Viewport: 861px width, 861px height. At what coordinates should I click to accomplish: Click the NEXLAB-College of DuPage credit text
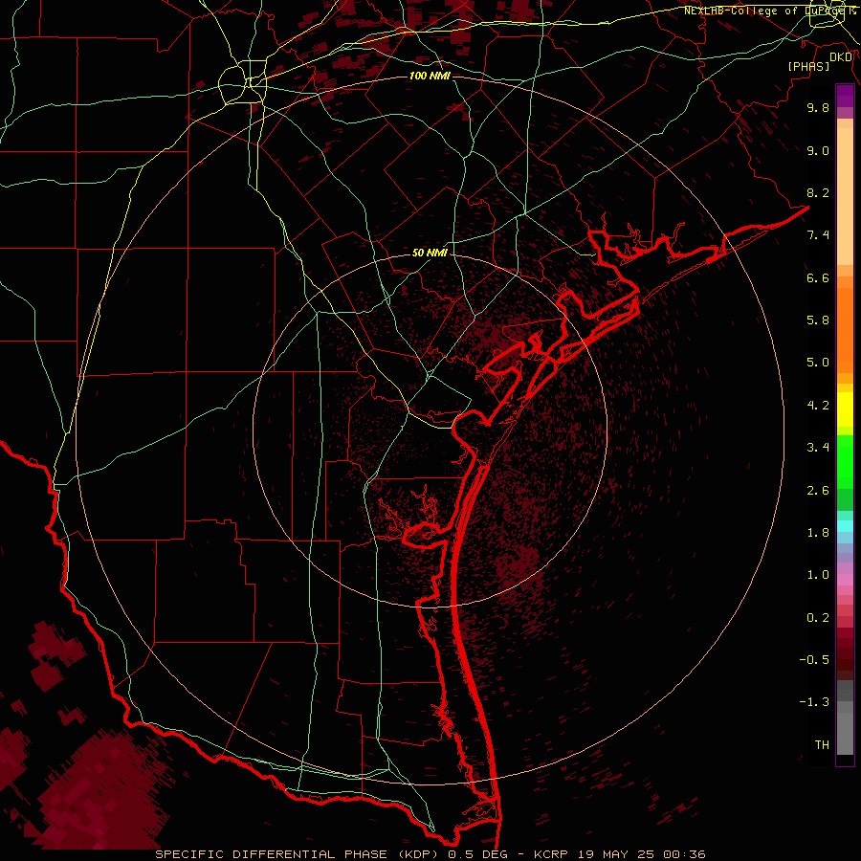click(769, 11)
